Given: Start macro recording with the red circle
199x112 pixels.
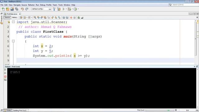Looking at the screenshot, I should tap(71, 17).
